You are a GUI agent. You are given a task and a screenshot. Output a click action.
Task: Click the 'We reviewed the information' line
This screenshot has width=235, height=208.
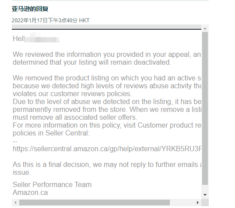pos(107,54)
